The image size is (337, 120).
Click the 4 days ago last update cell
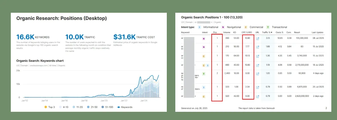(318, 73)
